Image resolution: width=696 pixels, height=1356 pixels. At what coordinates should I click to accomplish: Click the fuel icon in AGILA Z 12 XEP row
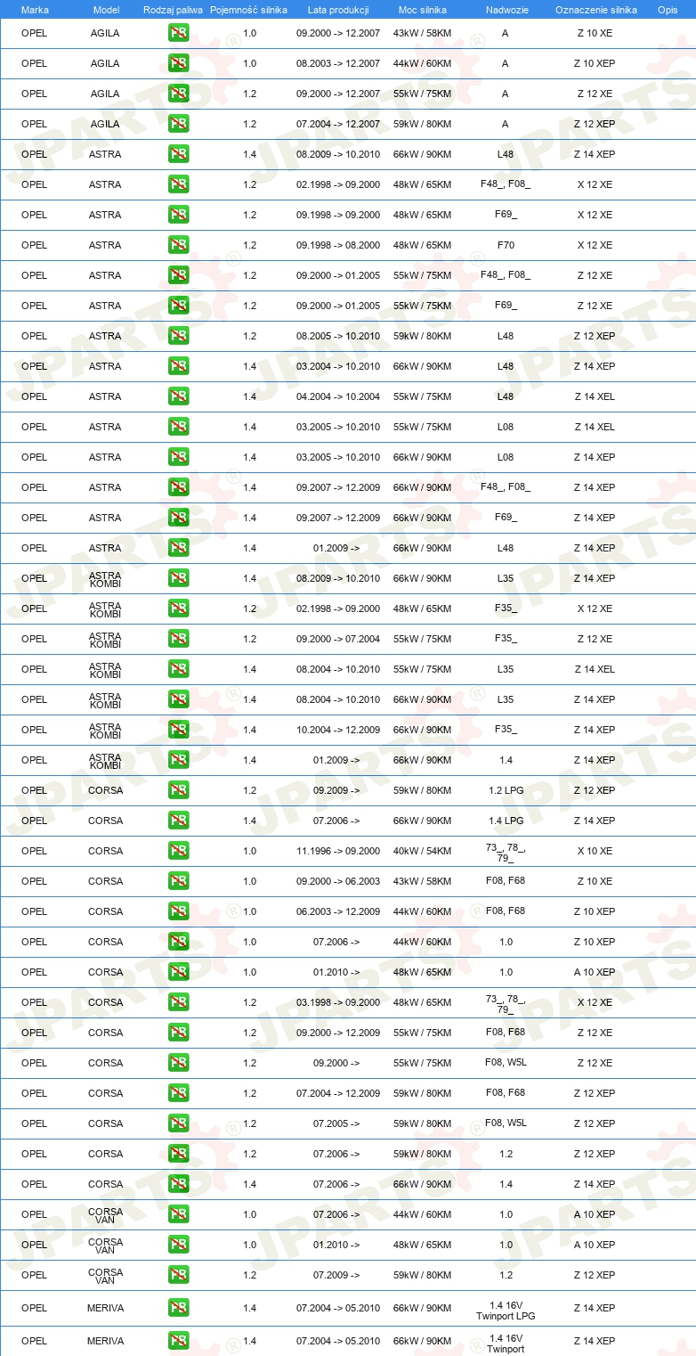[178, 124]
